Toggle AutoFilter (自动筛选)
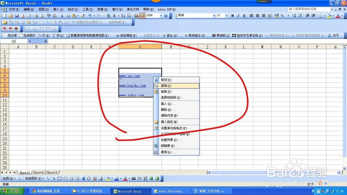 point(126,35)
